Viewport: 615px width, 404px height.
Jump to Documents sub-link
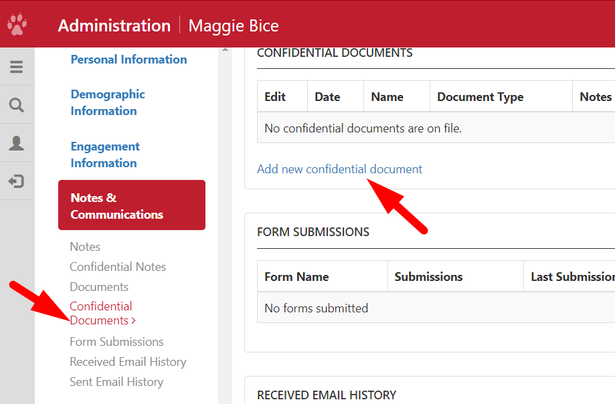pyautogui.click(x=99, y=287)
